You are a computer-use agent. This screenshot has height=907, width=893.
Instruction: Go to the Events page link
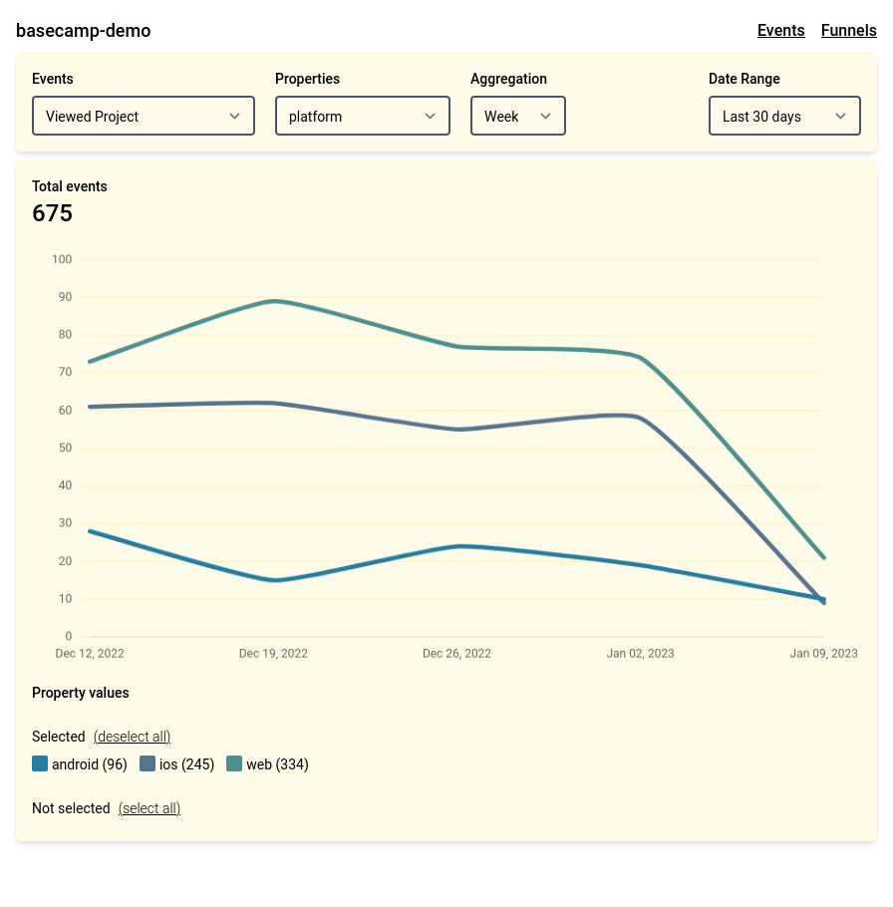pos(780,30)
